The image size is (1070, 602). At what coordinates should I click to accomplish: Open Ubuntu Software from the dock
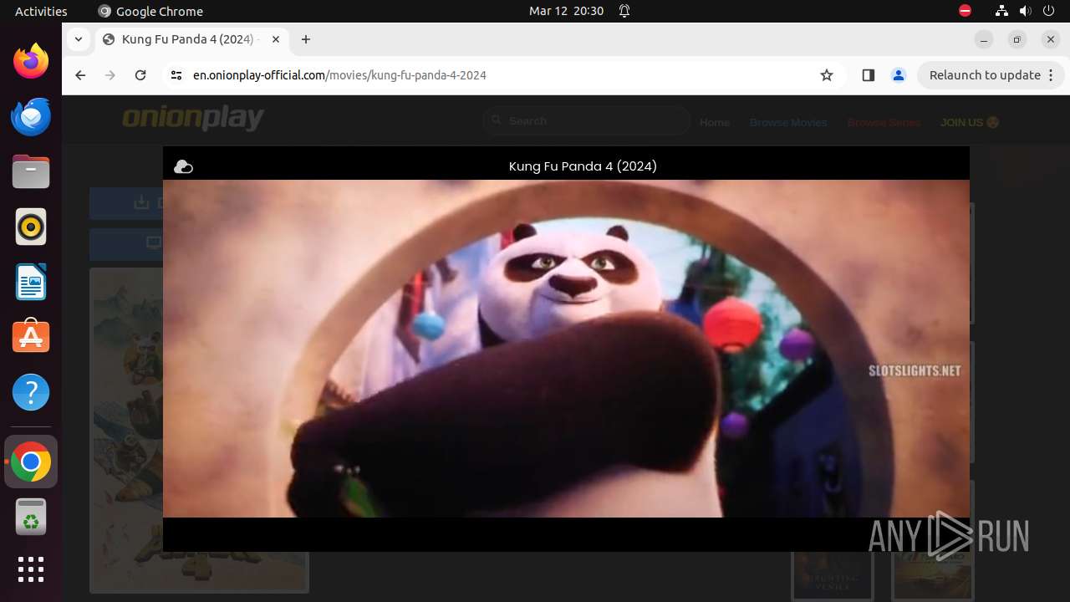point(31,337)
